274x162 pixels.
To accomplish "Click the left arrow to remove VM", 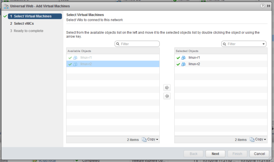I will (x=167, y=96).
